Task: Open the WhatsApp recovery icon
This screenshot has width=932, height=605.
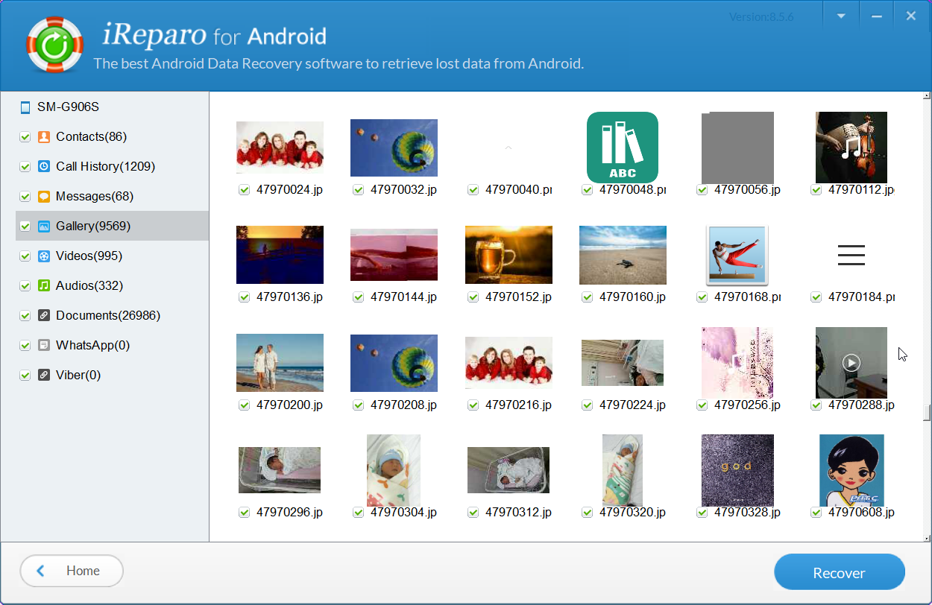Action: pyautogui.click(x=44, y=345)
